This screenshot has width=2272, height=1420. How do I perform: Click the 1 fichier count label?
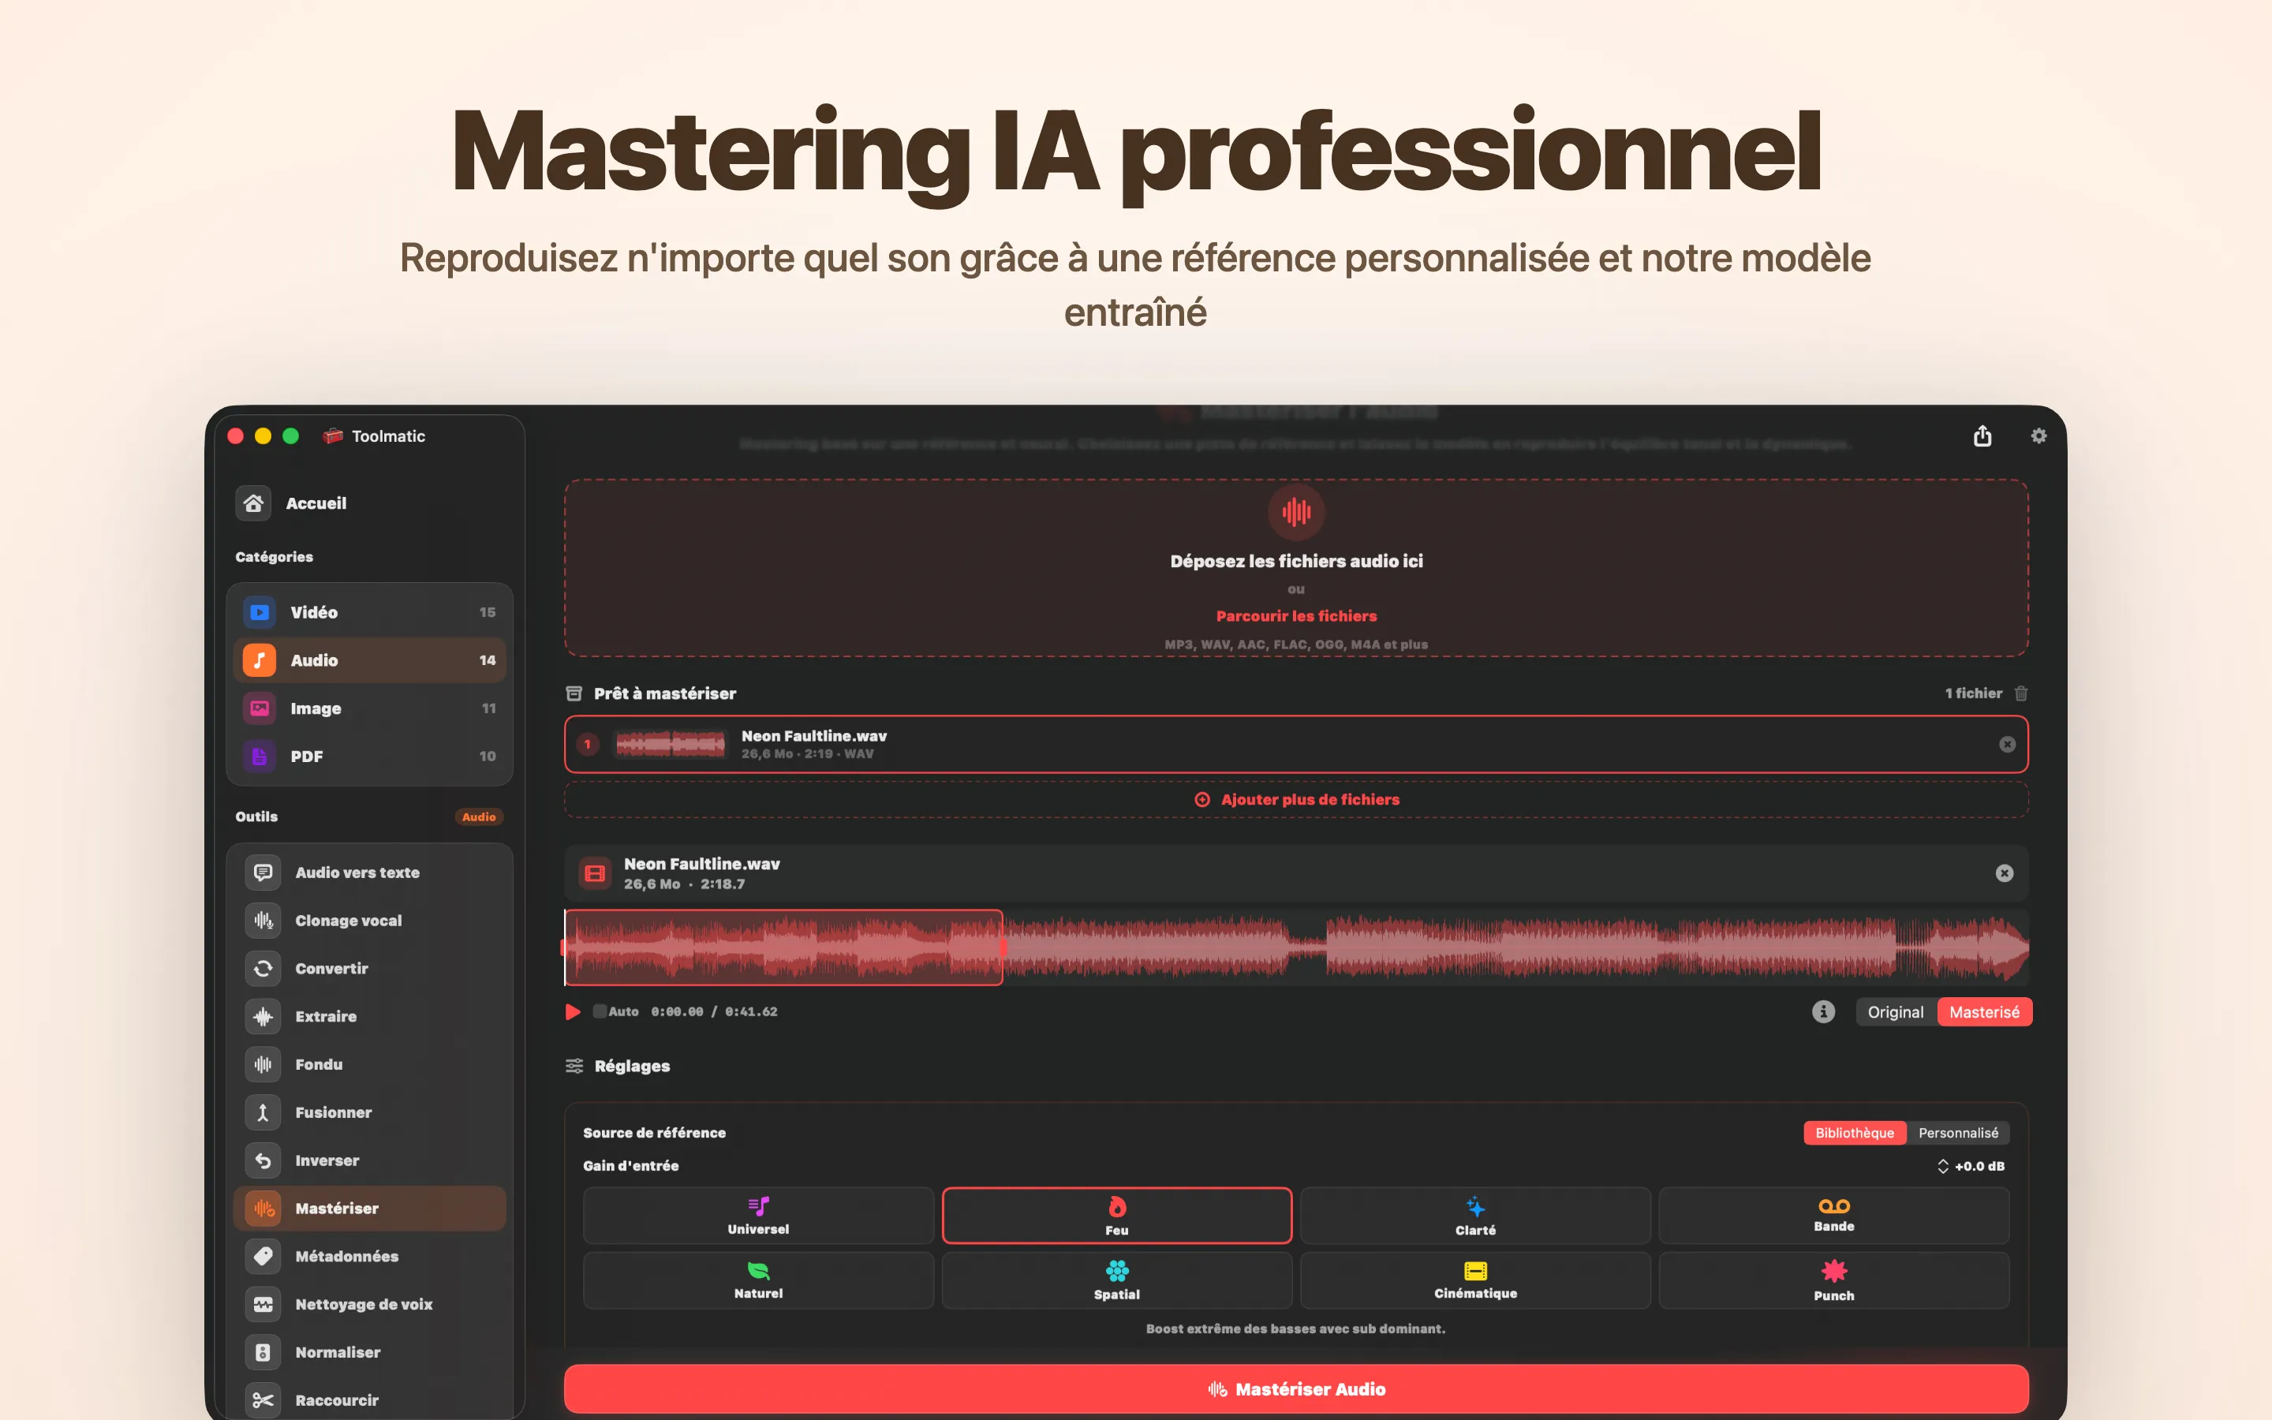[1974, 693]
